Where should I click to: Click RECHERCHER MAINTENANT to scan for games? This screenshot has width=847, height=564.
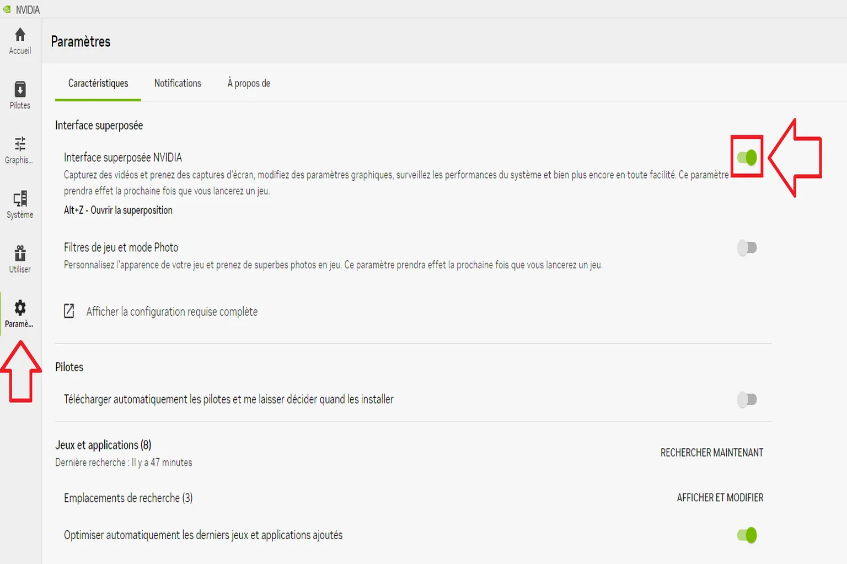712,453
